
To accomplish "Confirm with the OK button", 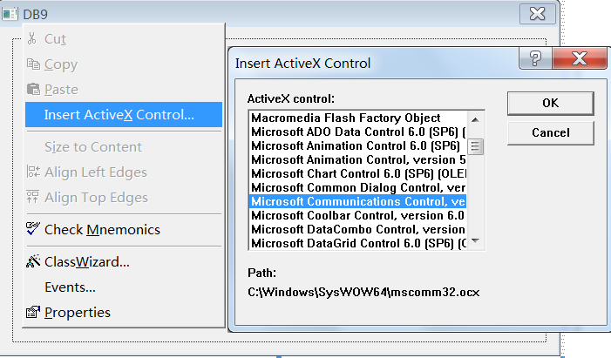I will click(x=551, y=103).
